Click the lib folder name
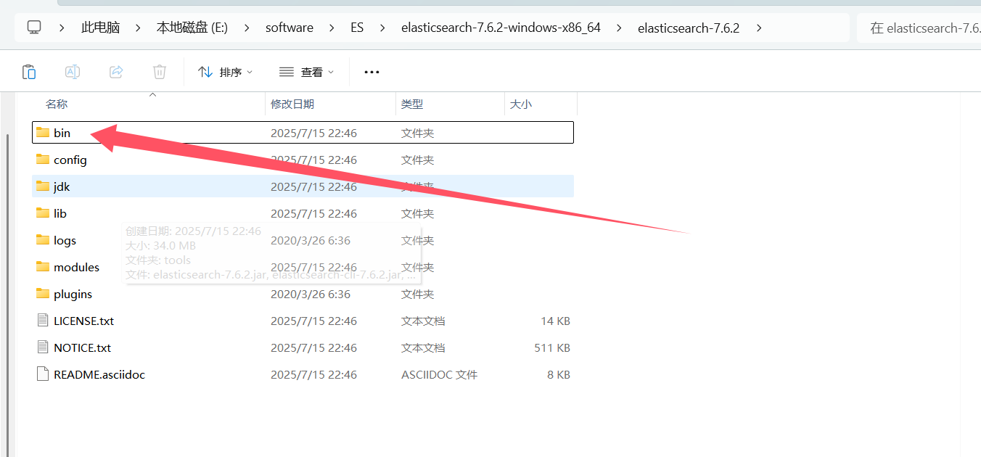The image size is (981, 457). click(60, 213)
